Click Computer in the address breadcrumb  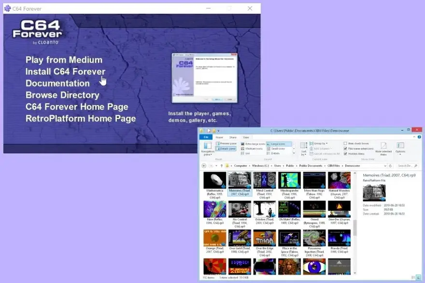coord(241,166)
